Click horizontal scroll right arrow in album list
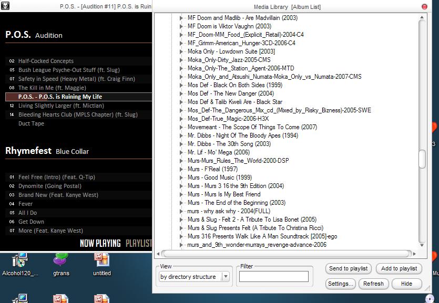 click(414, 254)
